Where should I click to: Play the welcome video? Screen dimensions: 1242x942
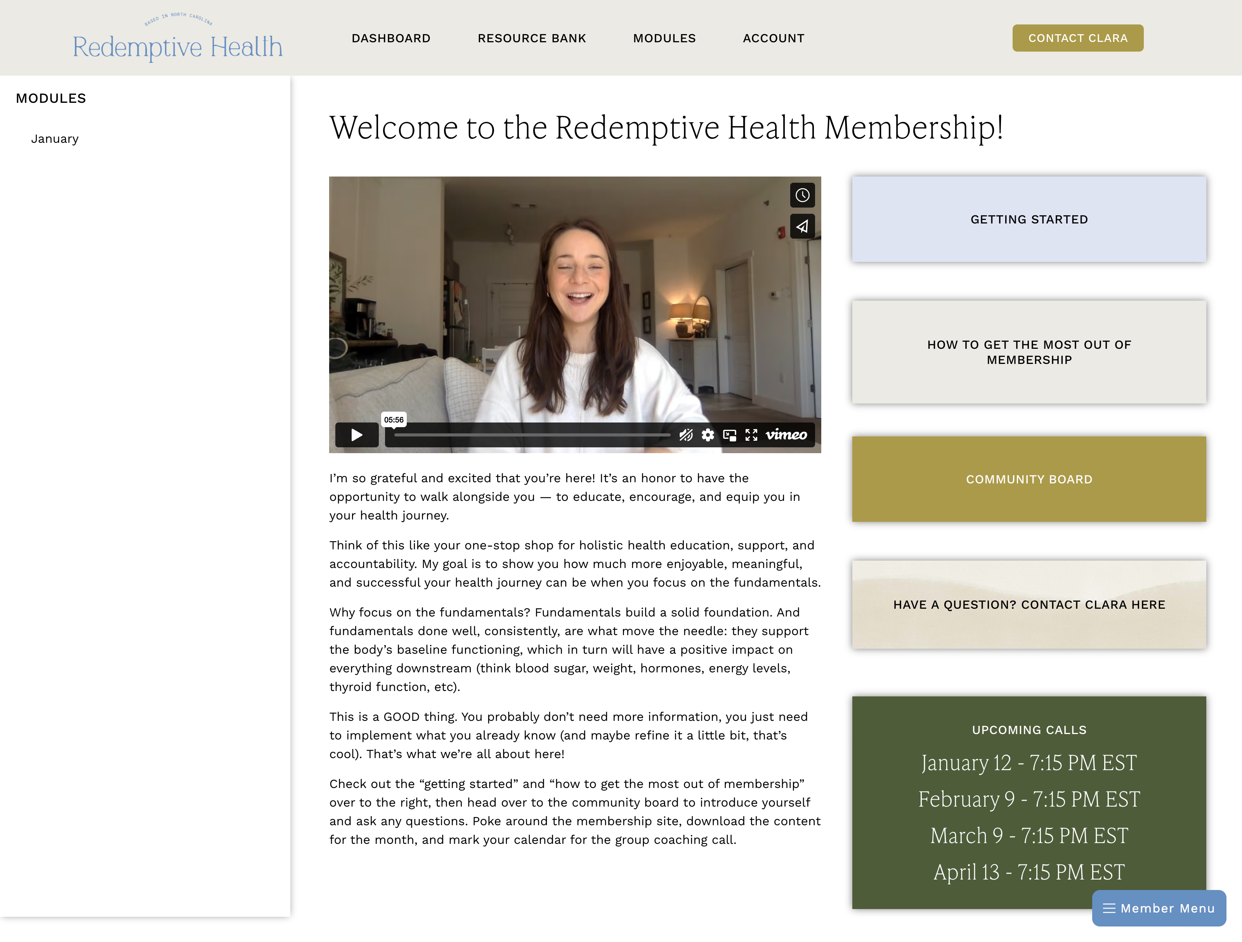357,435
